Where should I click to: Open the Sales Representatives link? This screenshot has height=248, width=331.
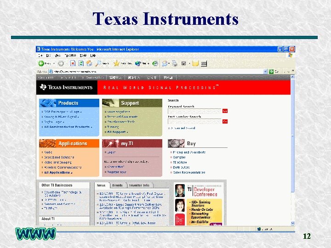[189, 173]
